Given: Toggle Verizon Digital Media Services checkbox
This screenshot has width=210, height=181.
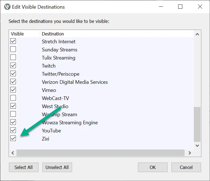Looking at the screenshot, I should [13, 82].
